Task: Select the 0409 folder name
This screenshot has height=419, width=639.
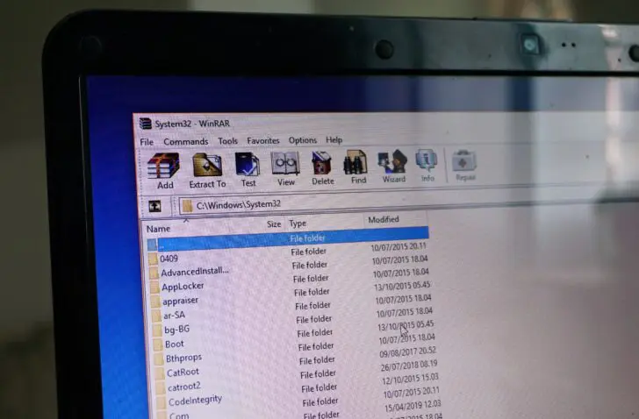Action: click(x=169, y=259)
